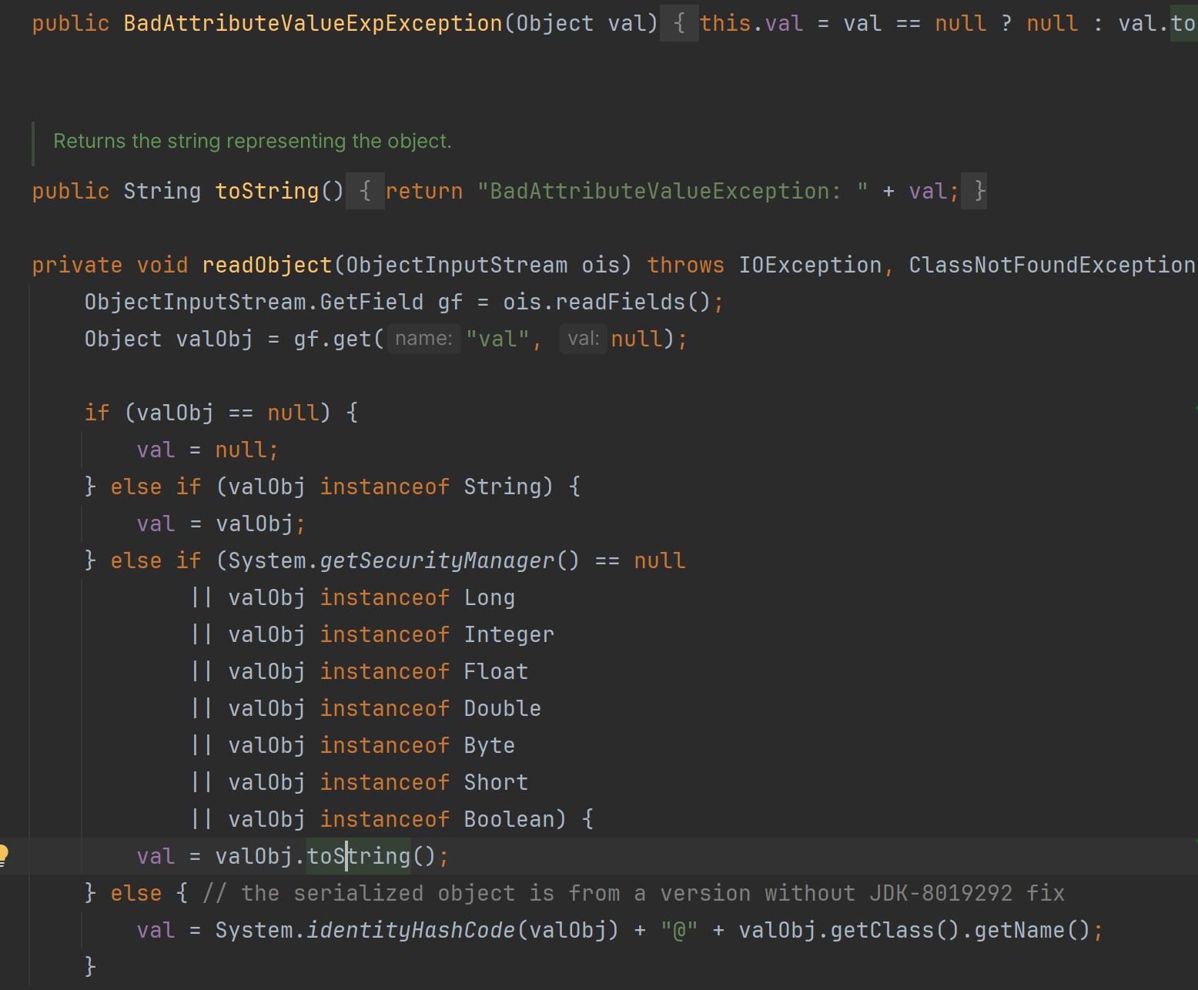1198x990 pixels.
Task: Click the comment about JDK-8019292 fix
Action: [634, 893]
